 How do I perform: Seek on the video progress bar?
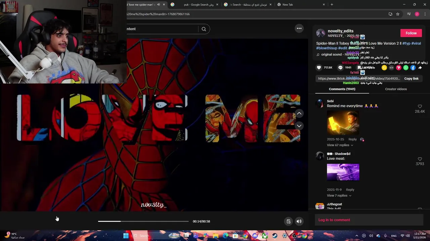(x=143, y=221)
